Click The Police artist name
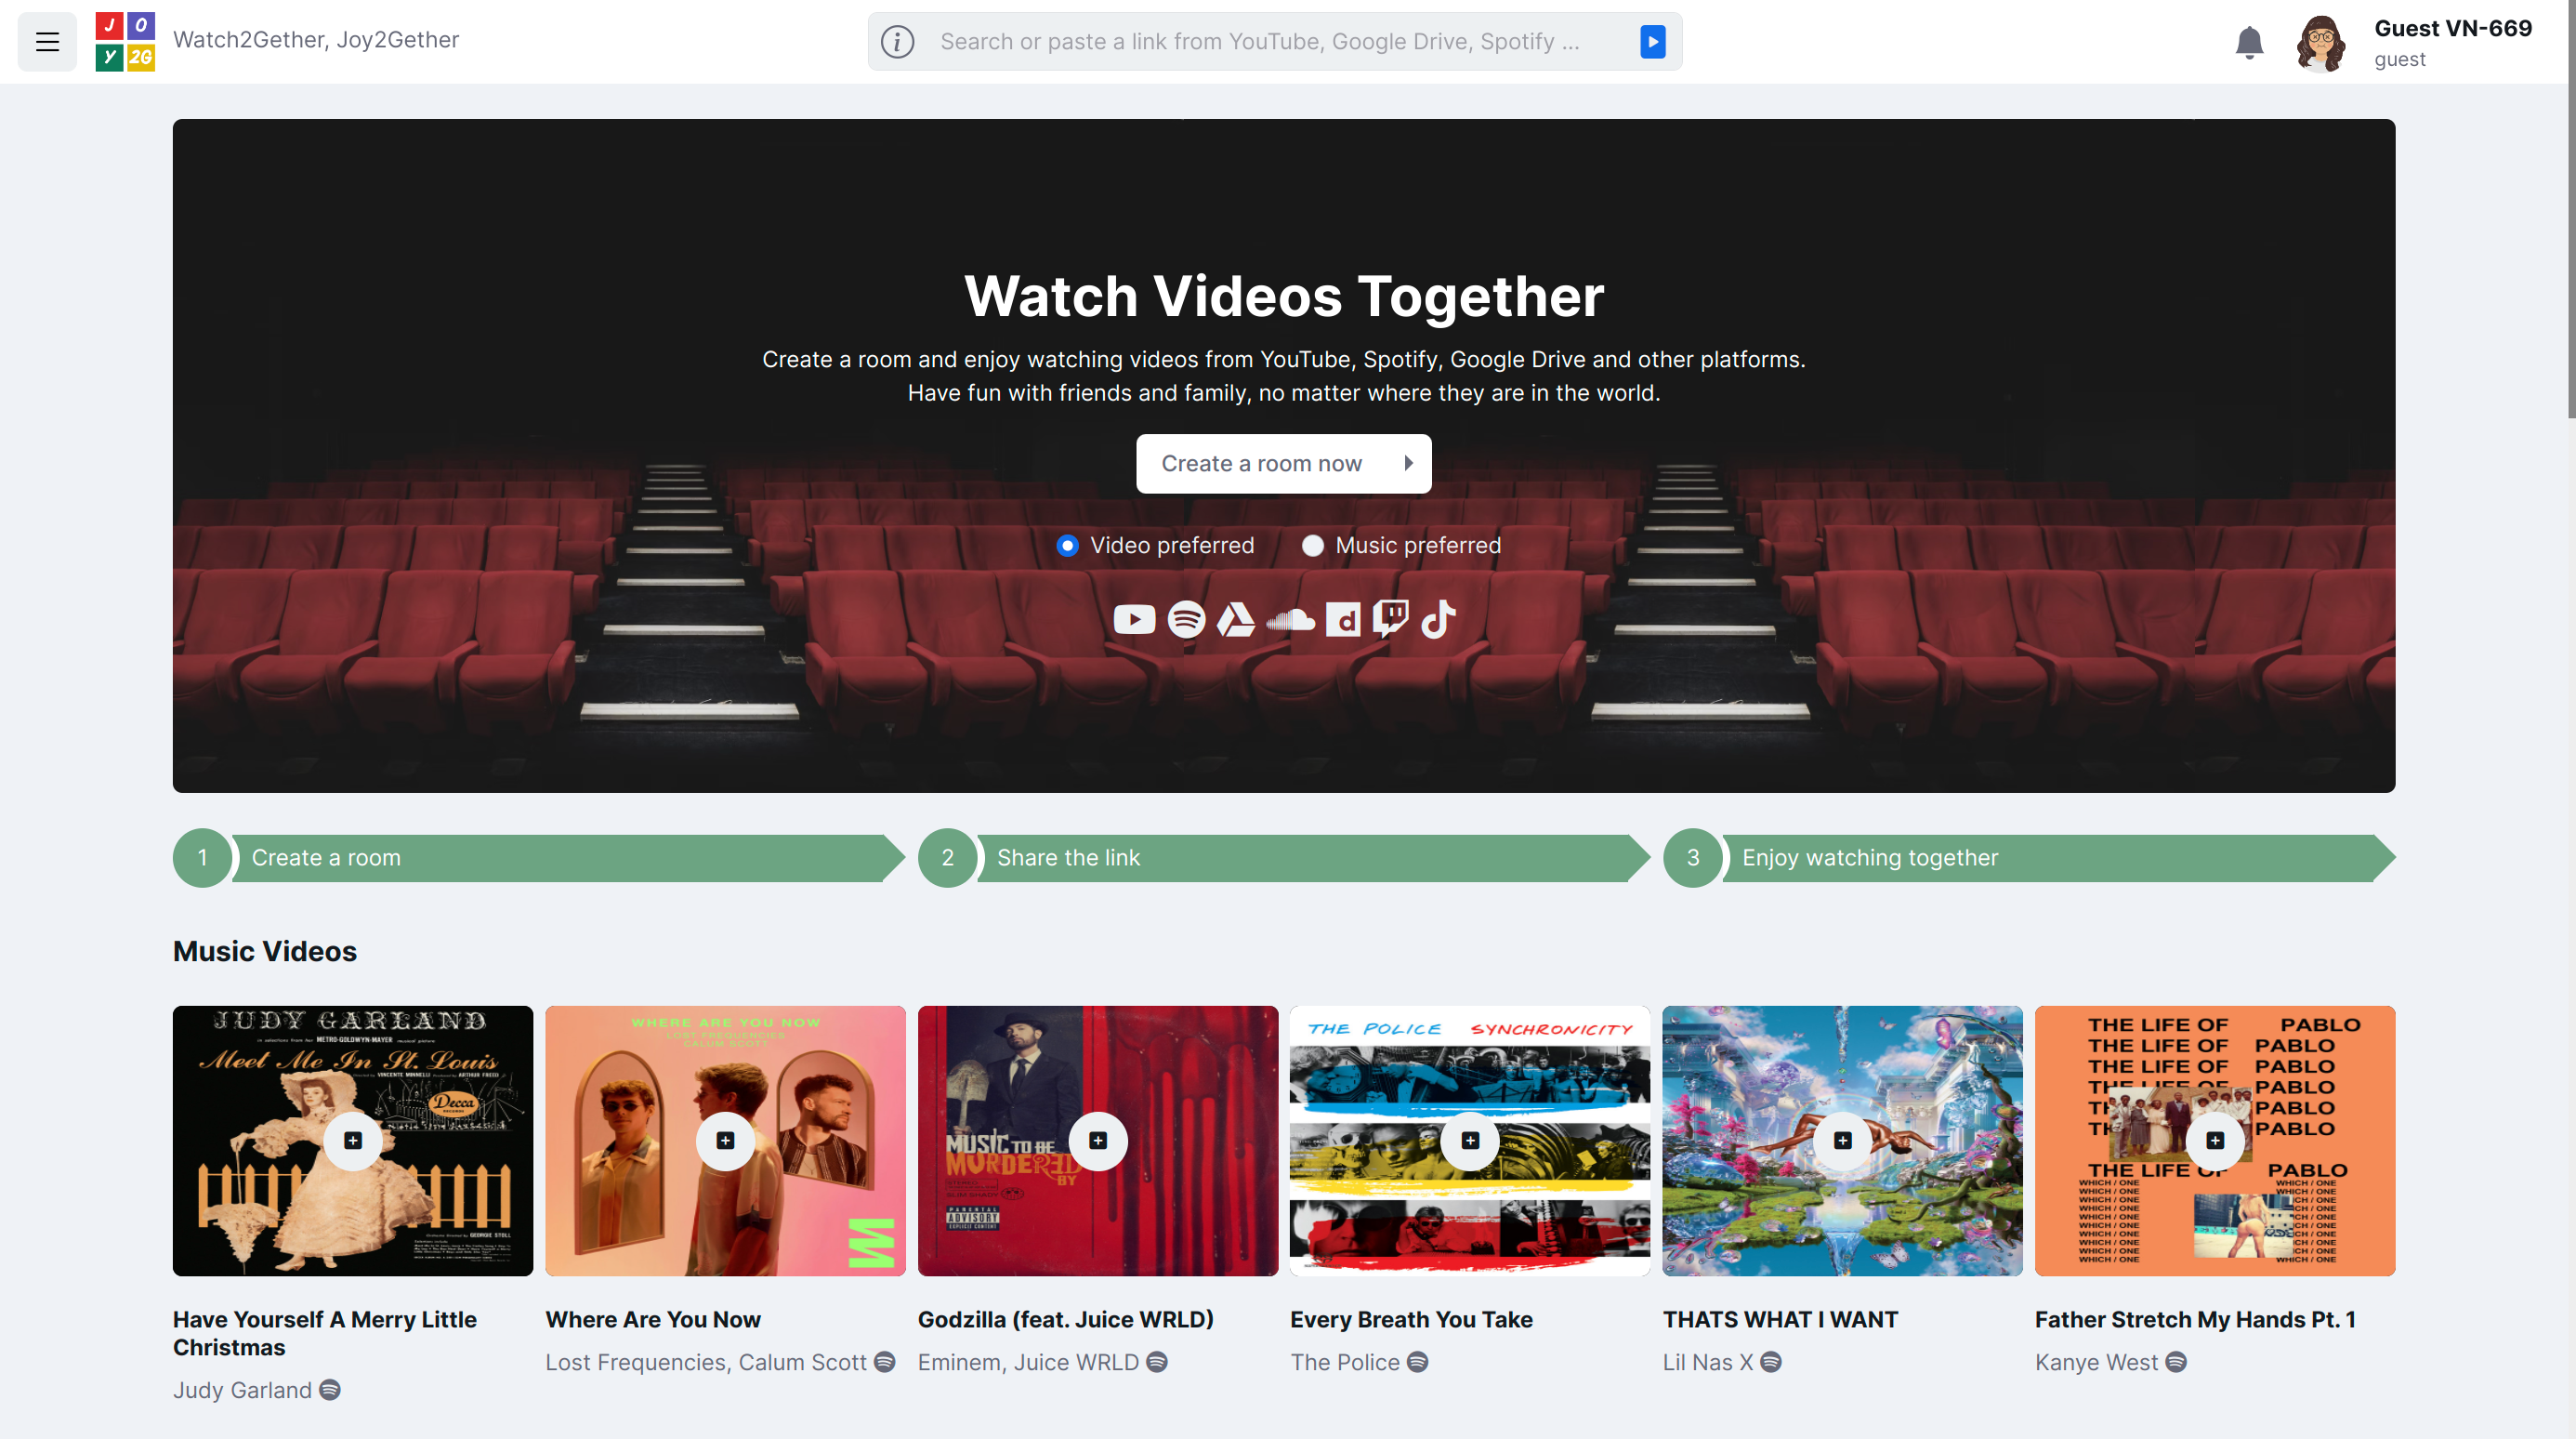The width and height of the screenshot is (2576, 1439). coord(1345,1362)
